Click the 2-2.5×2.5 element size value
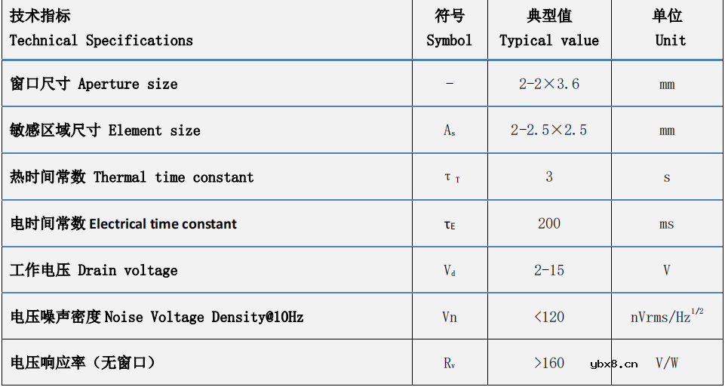 [x=549, y=131]
